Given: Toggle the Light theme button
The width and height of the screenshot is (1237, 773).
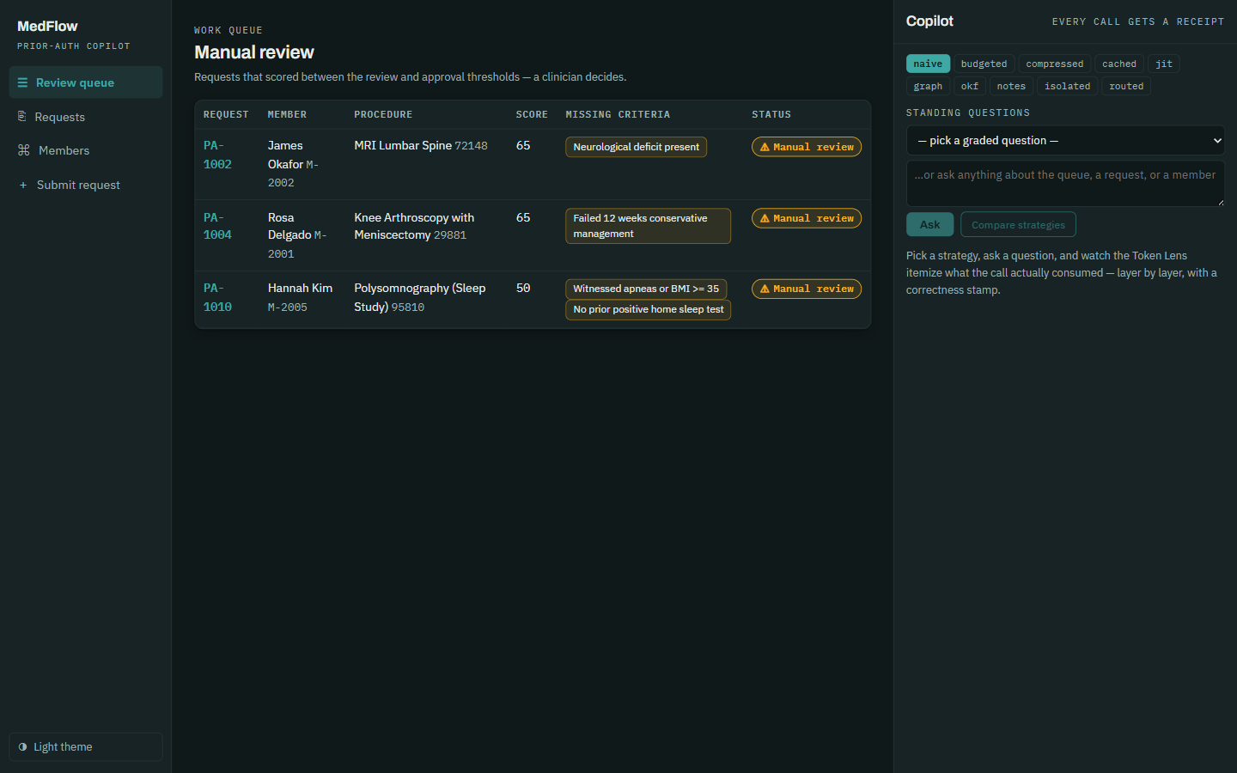Looking at the screenshot, I should pyautogui.click(x=86, y=747).
